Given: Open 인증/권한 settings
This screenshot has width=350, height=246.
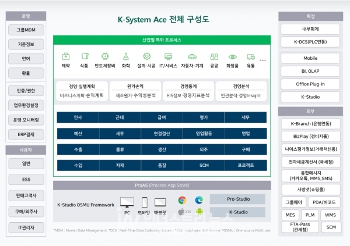Looking at the screenshot, I should coord(26,91).
